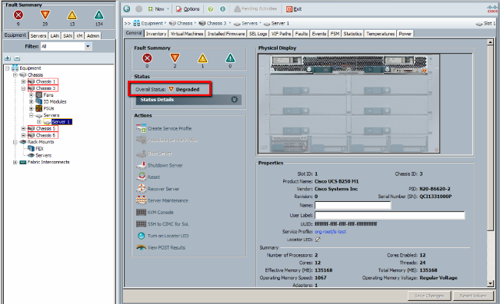Open the SEL Logs tab
The image size is (500, 304).
pyautogui.click(x=258, y=34)
